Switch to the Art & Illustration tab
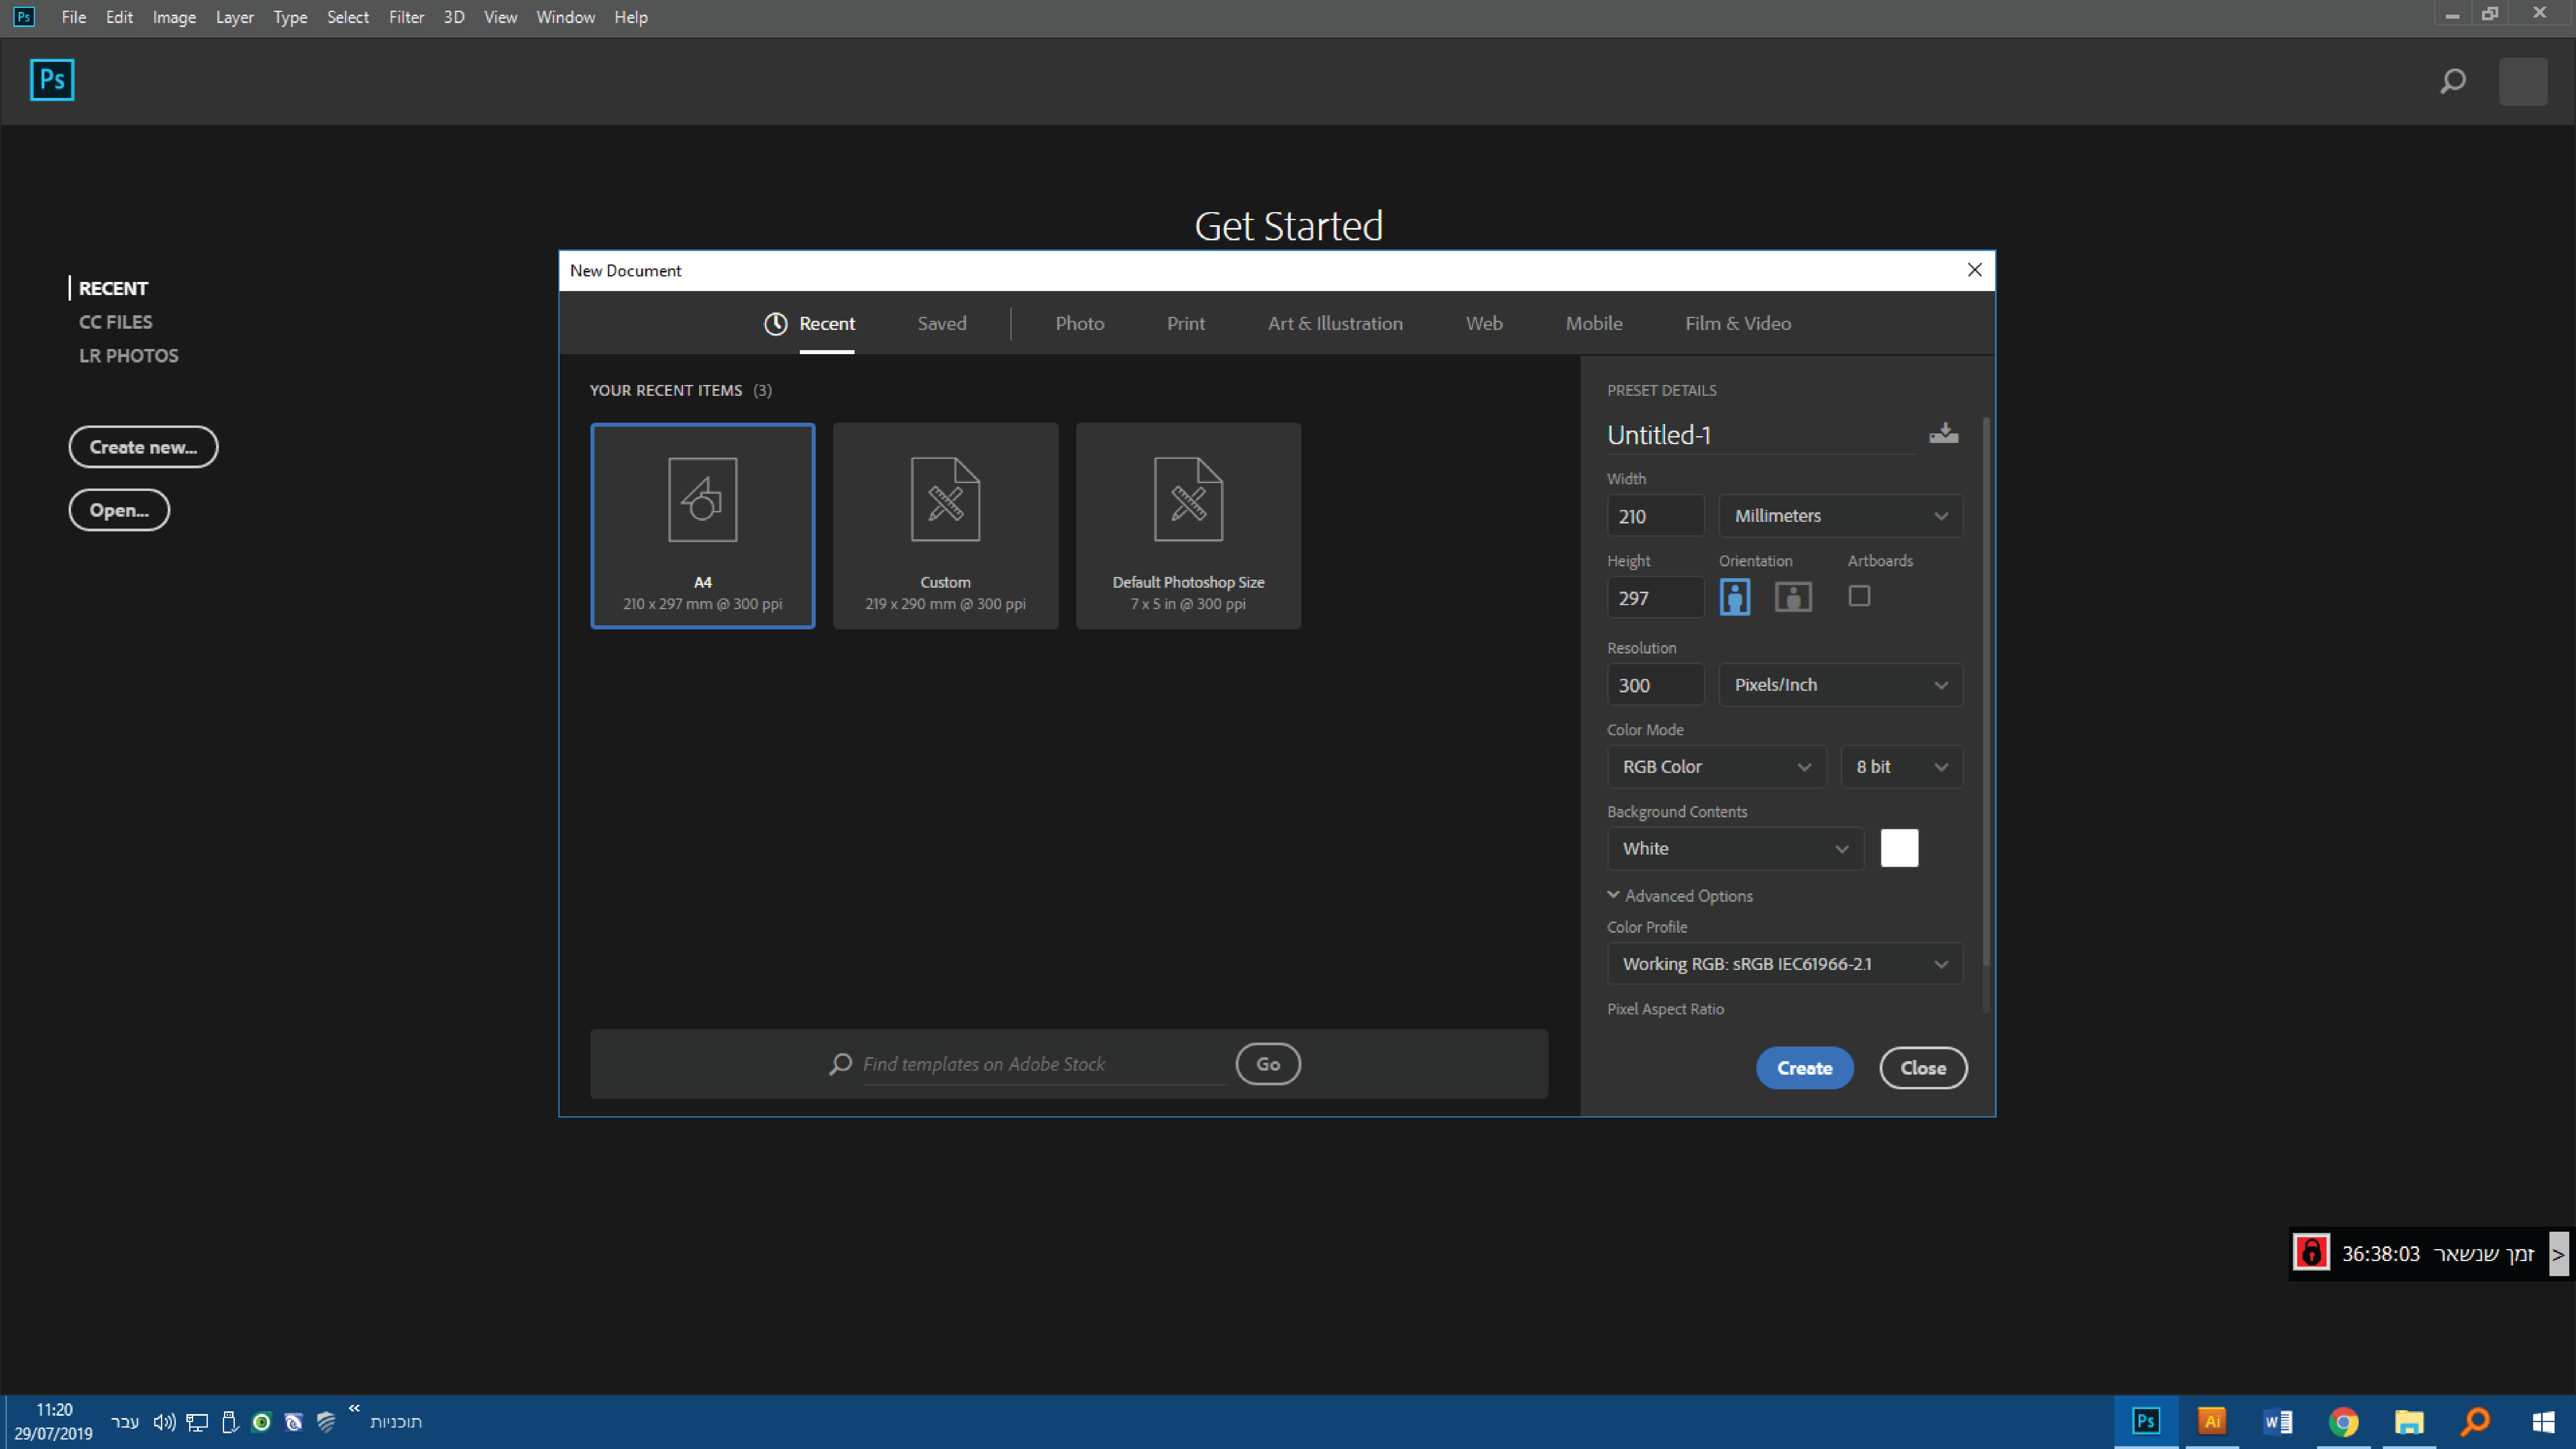 tap(1335, 323)
